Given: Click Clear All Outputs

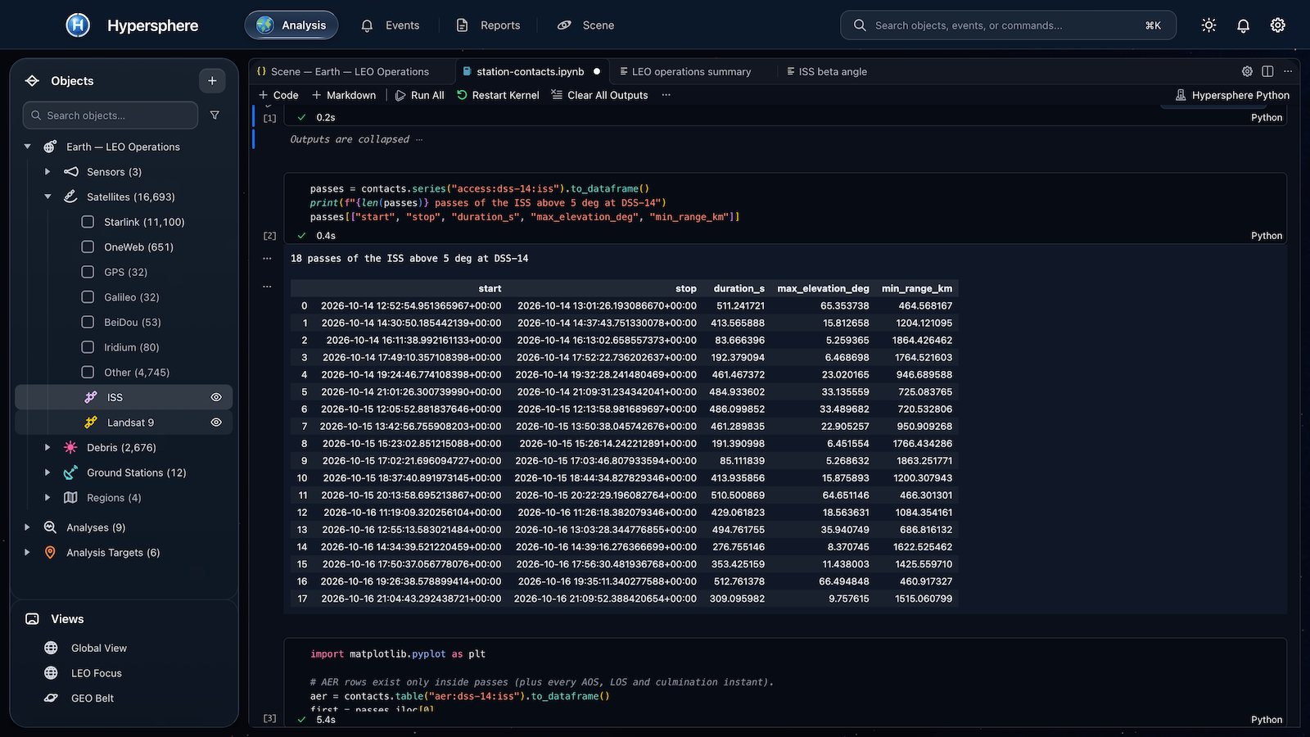Looking at the screenshot, I should coord(599,95).
